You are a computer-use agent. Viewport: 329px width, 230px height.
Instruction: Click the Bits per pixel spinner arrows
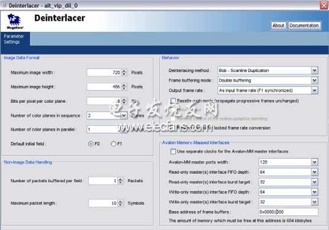(124, 101)
